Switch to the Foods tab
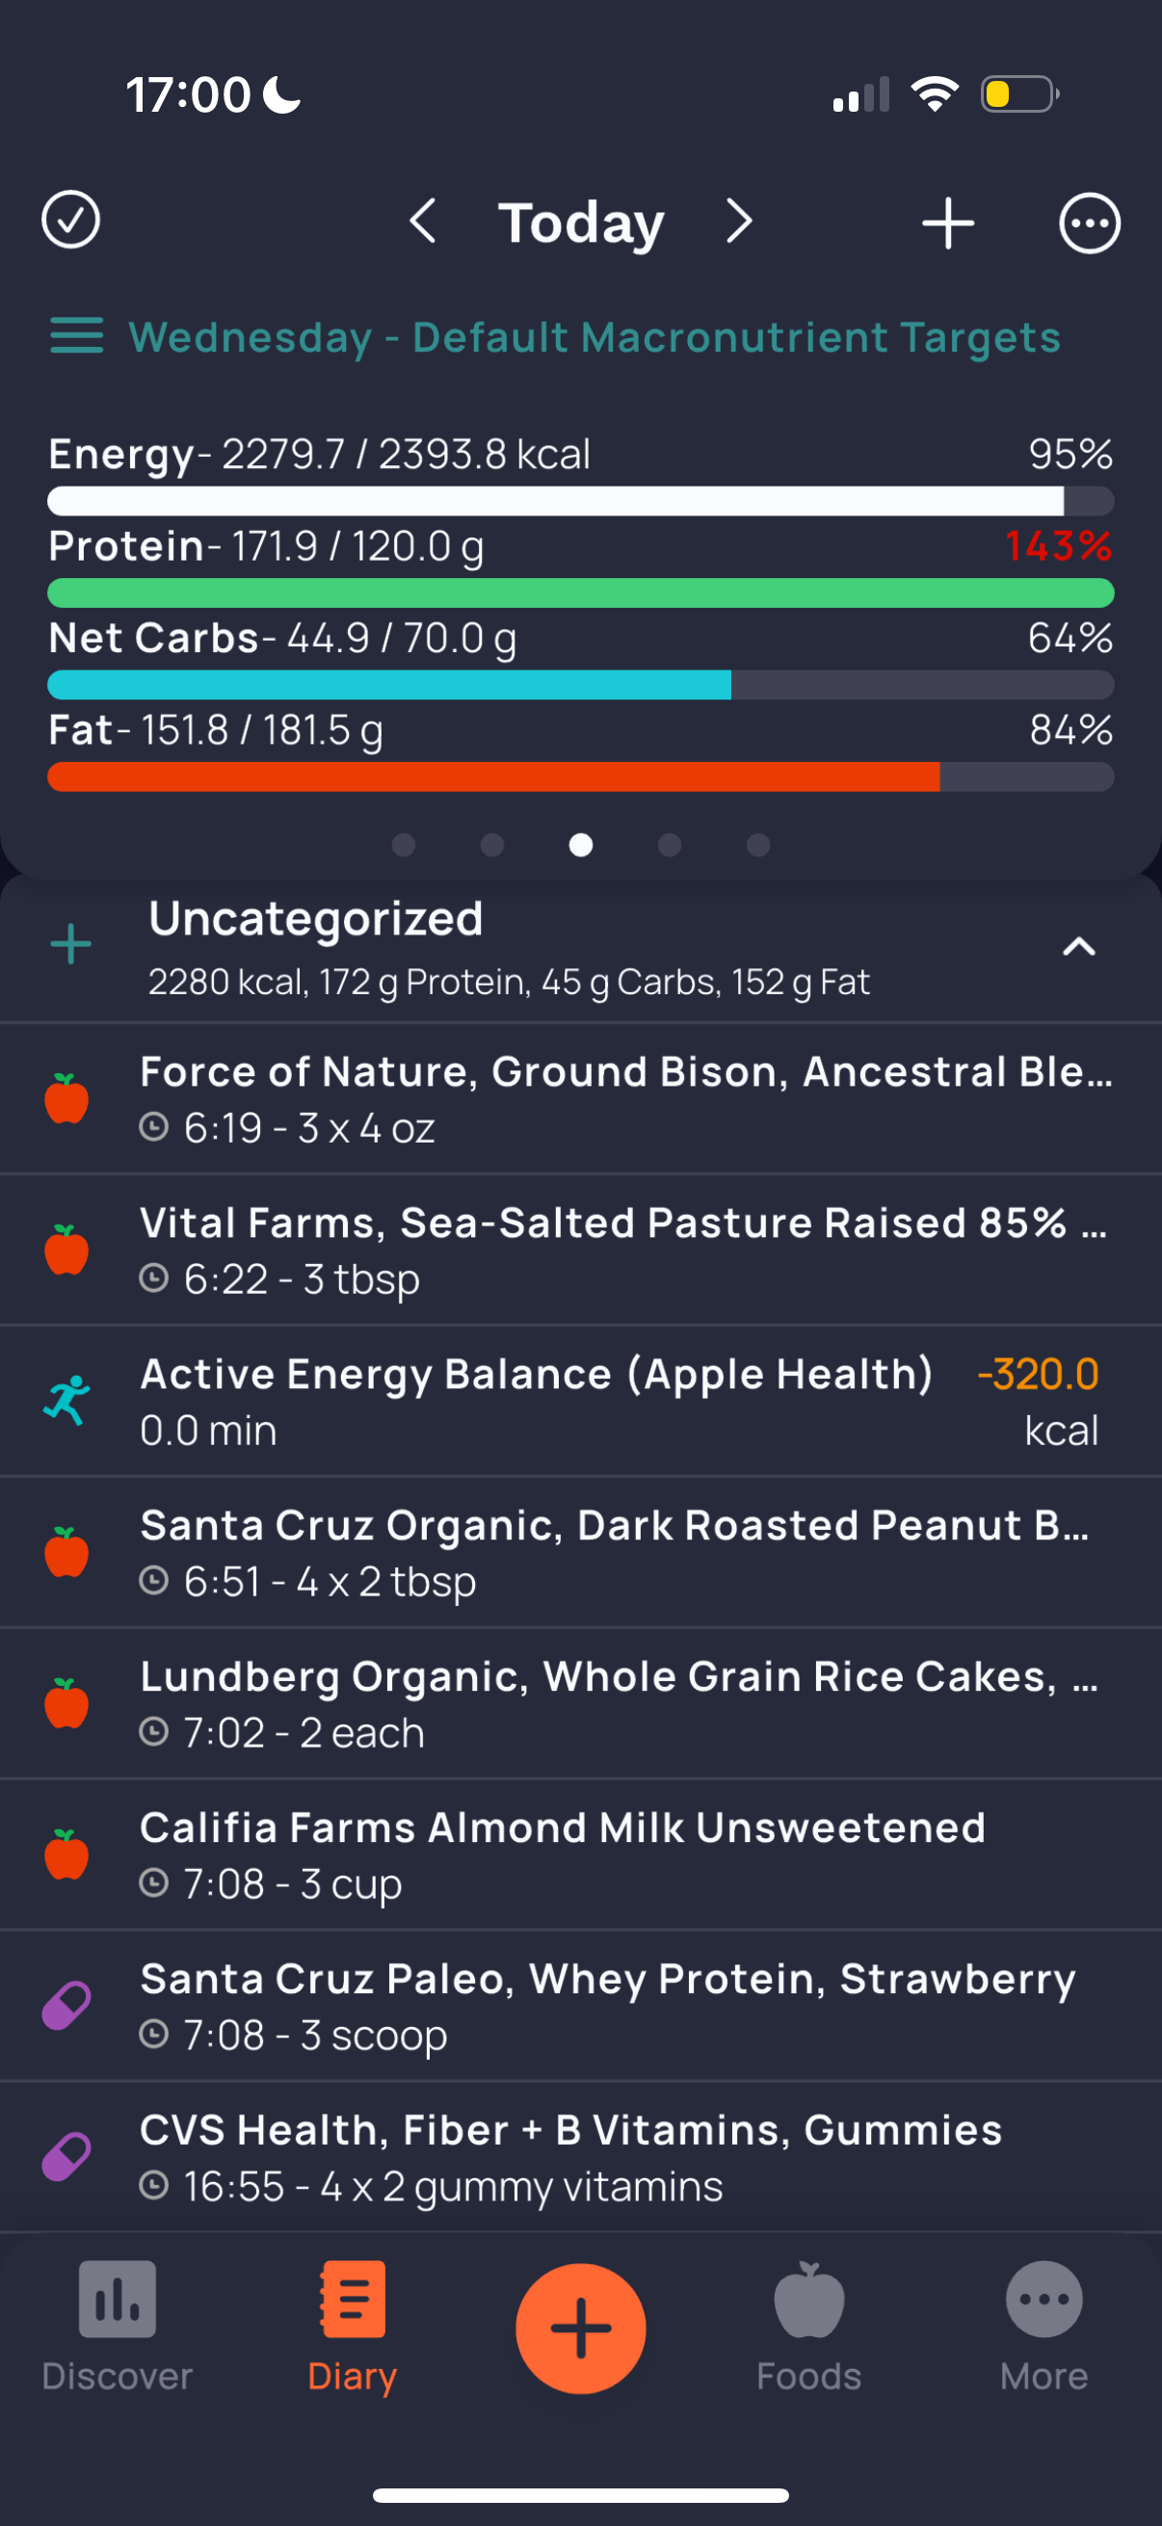This screenshot has width=1162, height=2526. point(809,2328)
